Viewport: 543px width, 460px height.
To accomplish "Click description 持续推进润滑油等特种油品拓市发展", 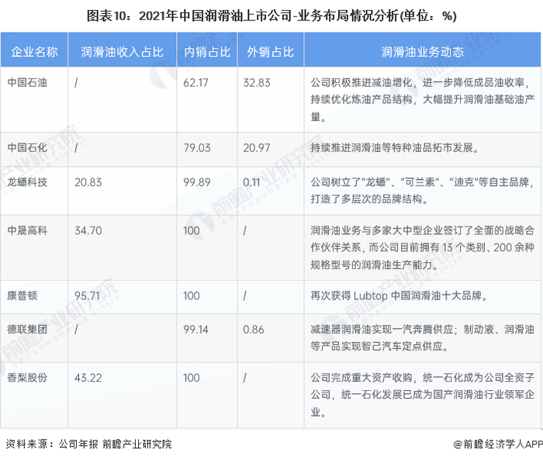I will 394,148.
